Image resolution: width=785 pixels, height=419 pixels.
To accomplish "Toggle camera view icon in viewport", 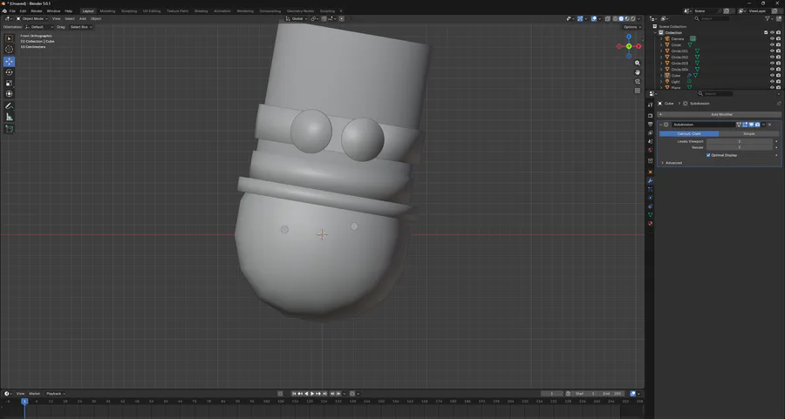I will pos(638,82).
